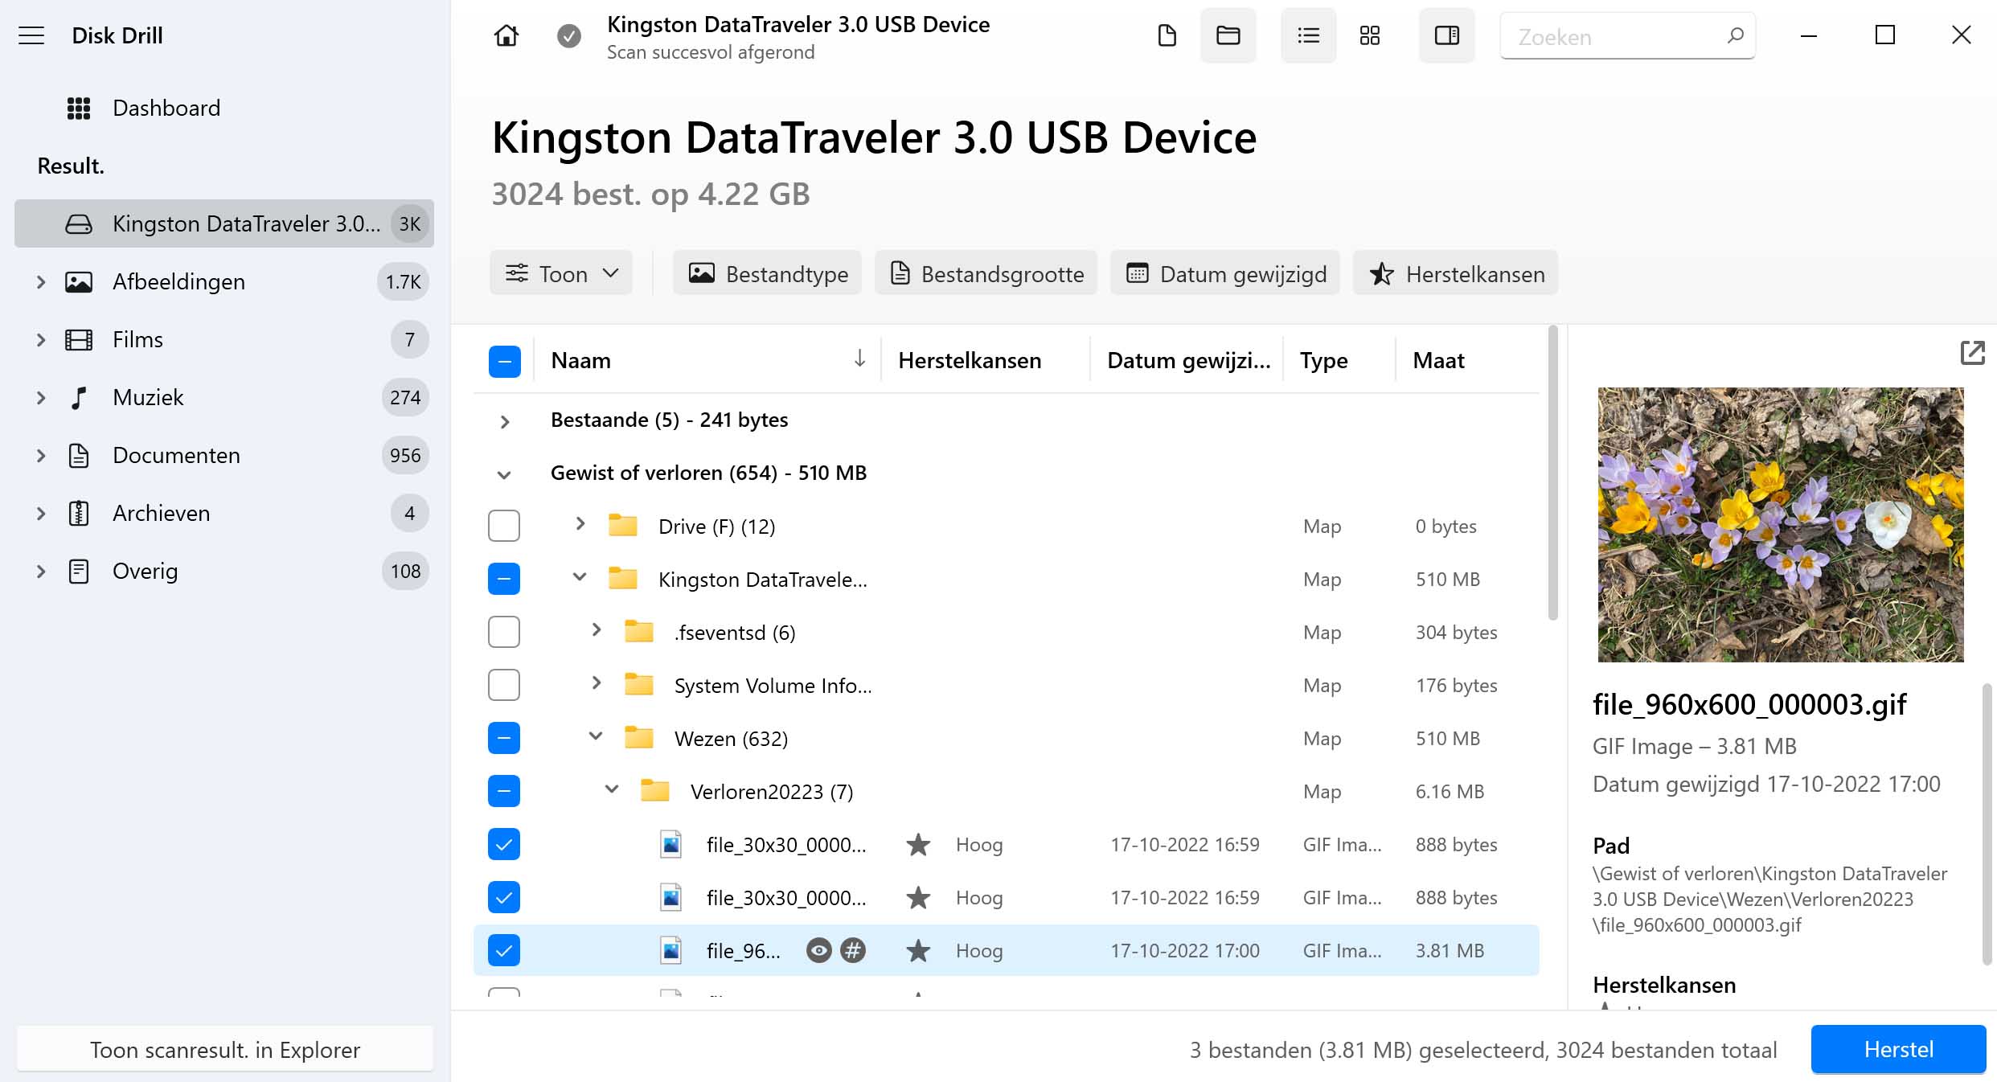This screenshot has width=1997, height=1082.
Task: Click the crocus flowers preview thumbnail
Action: pyautogui.click(x=1780, y=524)
